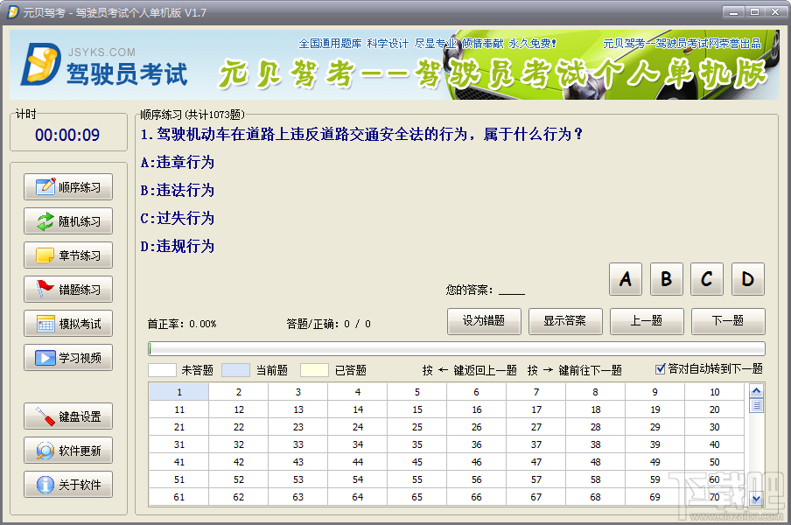
Task: Open 错题练习 wrong-question practice
Action: click(x=67, y=289)
